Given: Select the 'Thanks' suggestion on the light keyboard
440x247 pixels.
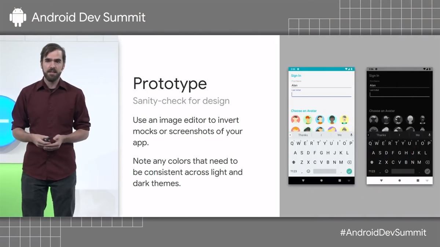Looking at the screenshot, I should pyautogui.click(x=303, y=135).
